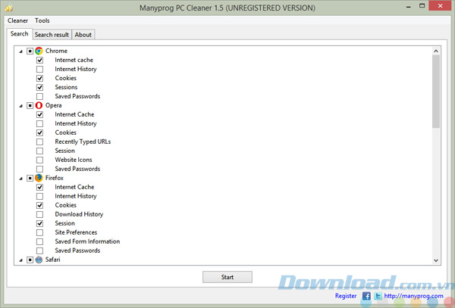Toggle the Opera group checkbox
The image size is (455, 308).
pos(30,106)
